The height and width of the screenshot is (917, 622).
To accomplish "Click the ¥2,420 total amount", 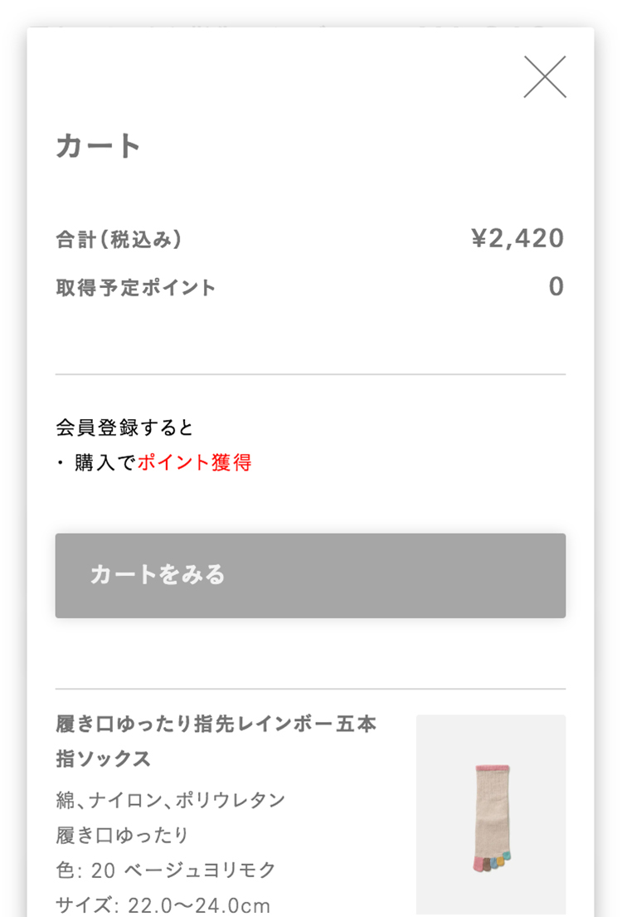I will point(518,239).
